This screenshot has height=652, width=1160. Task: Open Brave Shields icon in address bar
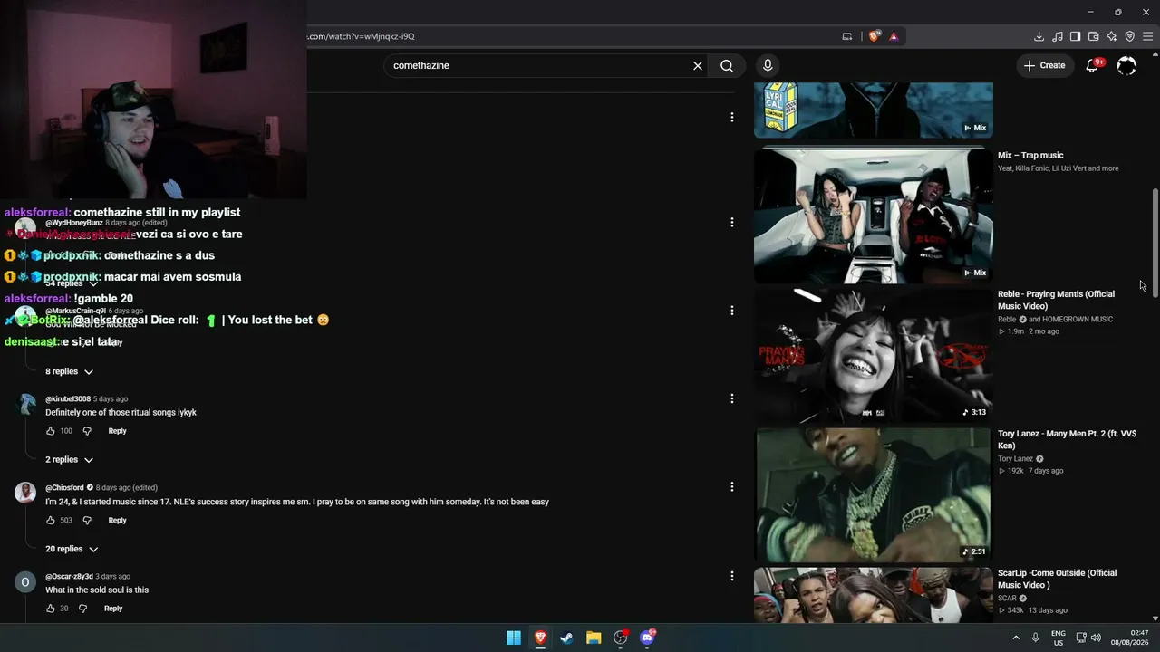click(x=874, y=36)
